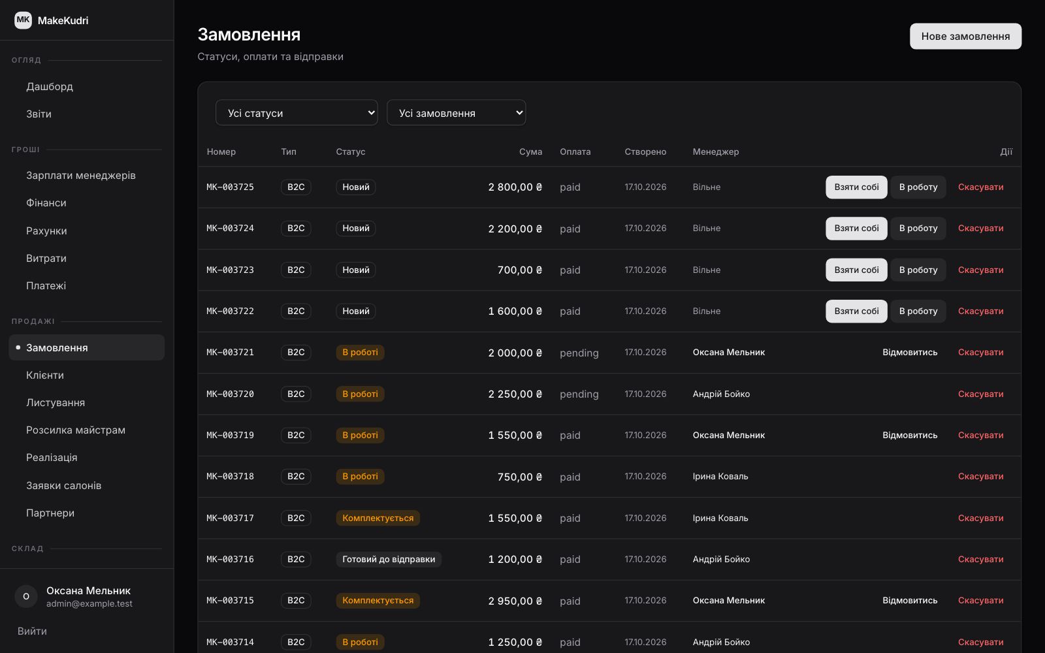Viewport: 1045px width, 653px height.
Task: Open the Усі статуси dropdown
Action: point(297,112)
